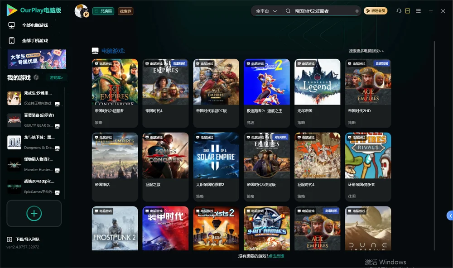Expand the 全平台 platform dropdown
Viewport: 453px width, 268px height.
click(266, 11)
